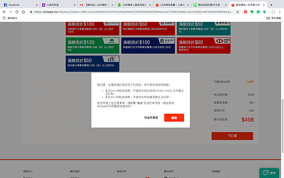Viewport: 284px width, 178px height.
Task: Switch to the LINE partner homepage tab
Action: [210, 5]
